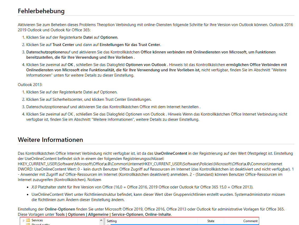This screenshot has height=225, width=299.
Task: Click the Fehlerbehebung heading
Action: click(41, 11)
